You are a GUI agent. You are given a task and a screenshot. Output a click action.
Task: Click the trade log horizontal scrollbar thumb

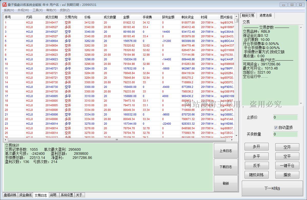pos(117,140)
